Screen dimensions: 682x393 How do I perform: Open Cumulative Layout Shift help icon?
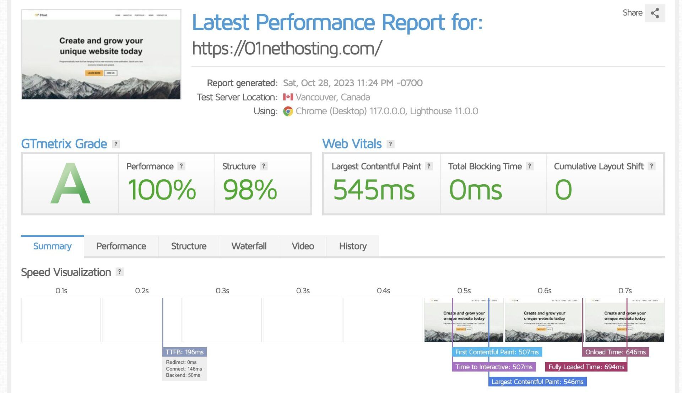[x=651, y=166]
